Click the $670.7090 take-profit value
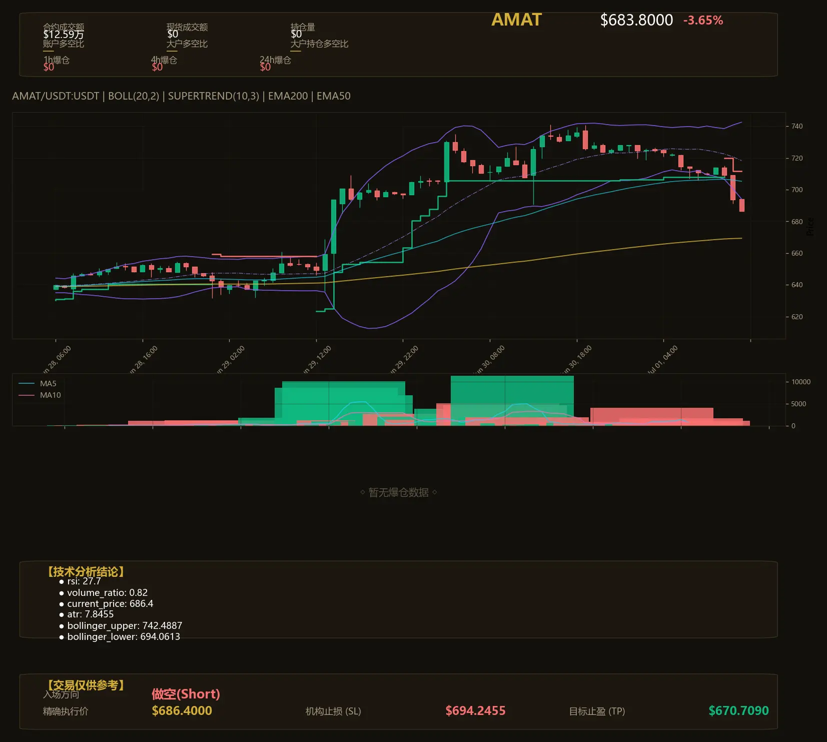Image resolution: width=827 pixels, height=742 pixels. [739, 711]
